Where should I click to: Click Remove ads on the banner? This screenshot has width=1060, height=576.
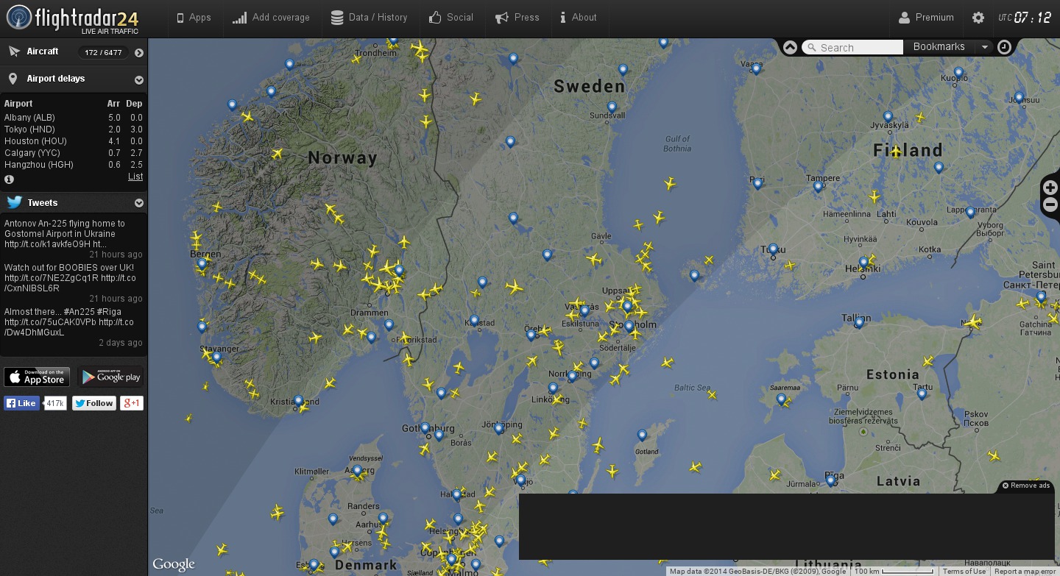pyautogui.click(x=1025, y=486)
